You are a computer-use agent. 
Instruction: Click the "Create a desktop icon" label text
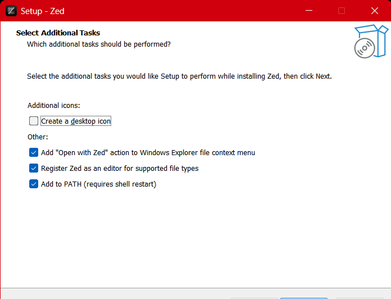coord(76,121)
